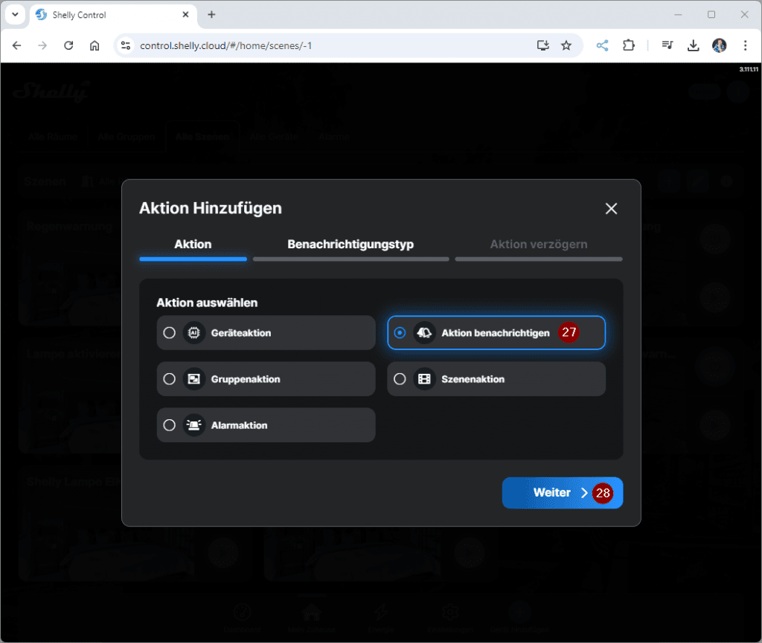Click the Aktion benachrichtigen bell icon
This screenshot has height=643, width=762.
point(424,333)
